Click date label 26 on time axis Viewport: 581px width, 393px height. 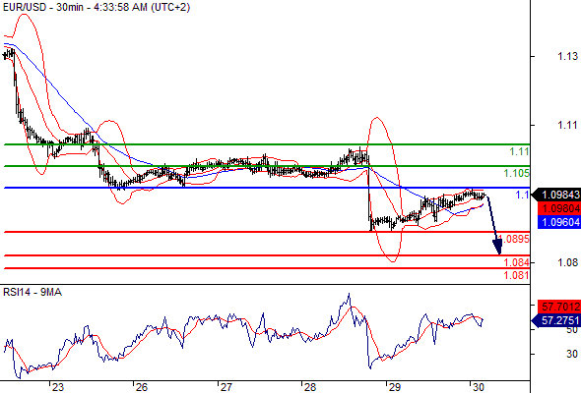(x=142, y=387)
